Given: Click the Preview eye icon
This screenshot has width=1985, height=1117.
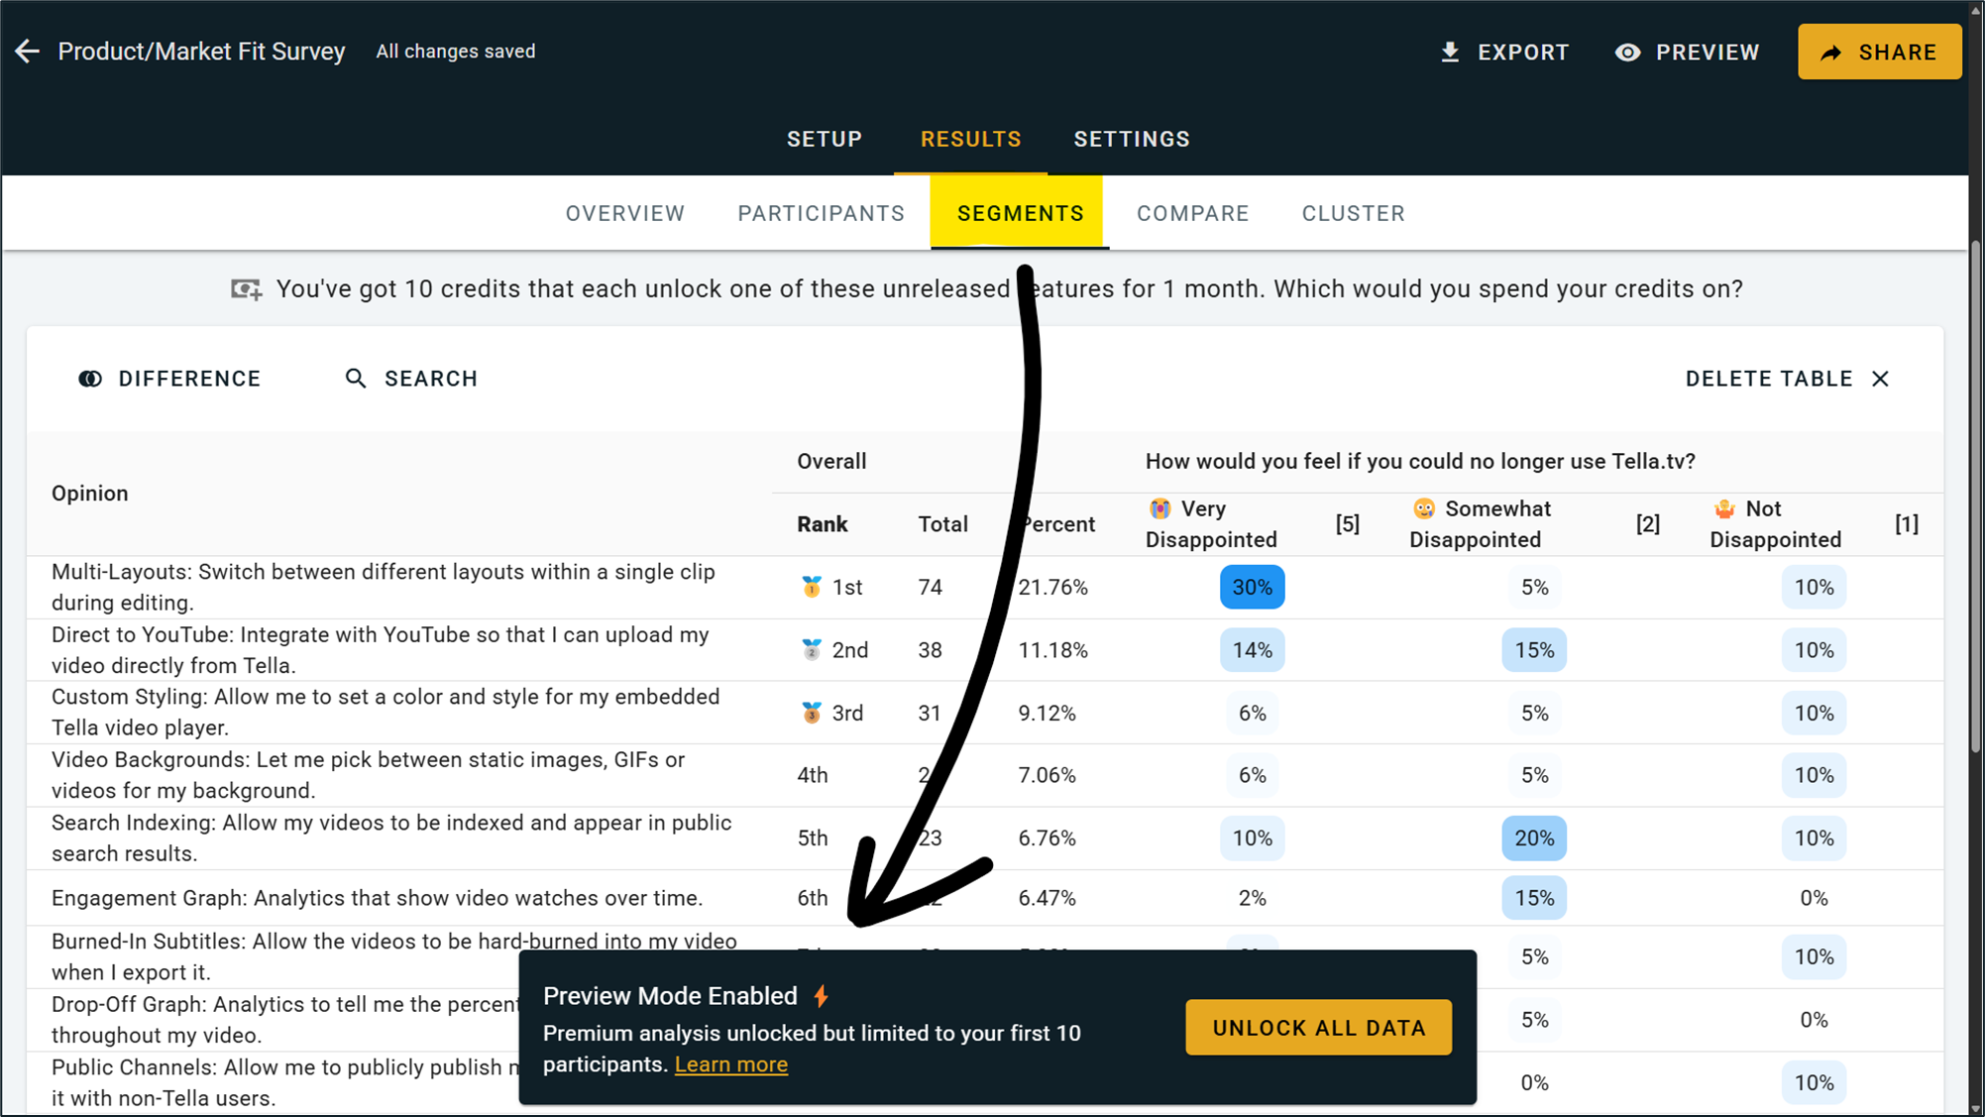Looking at the screenshot, I should tap(1627, 53).
